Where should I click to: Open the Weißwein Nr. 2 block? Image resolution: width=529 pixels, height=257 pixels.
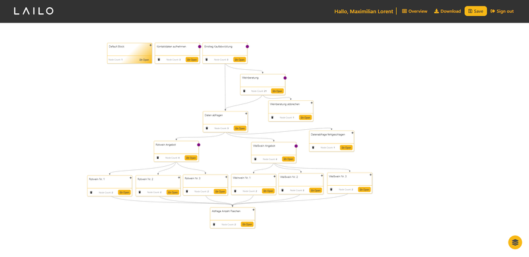tap(315, 190)
